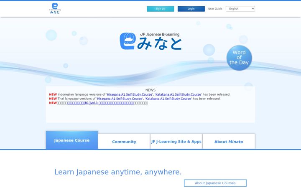Switch to the Community tab
301x188 pixels.
point(124,142)
